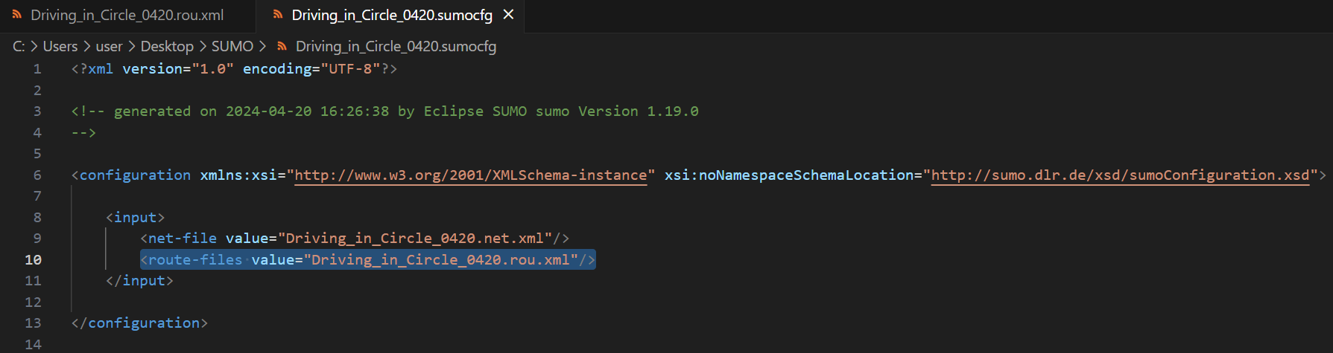Click the opening configuration tag name
This screenshot has width=1333, height=353.
pyautogui.click(x=135, y=175)
